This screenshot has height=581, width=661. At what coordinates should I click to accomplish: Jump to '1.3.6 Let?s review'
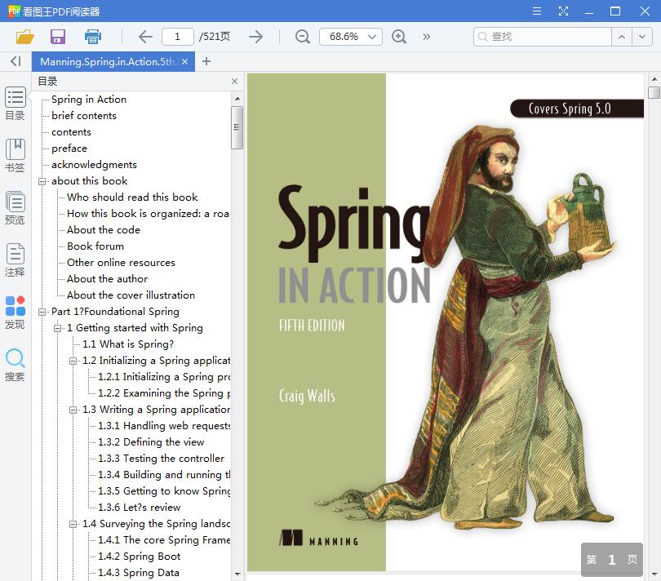coord(139,508)
